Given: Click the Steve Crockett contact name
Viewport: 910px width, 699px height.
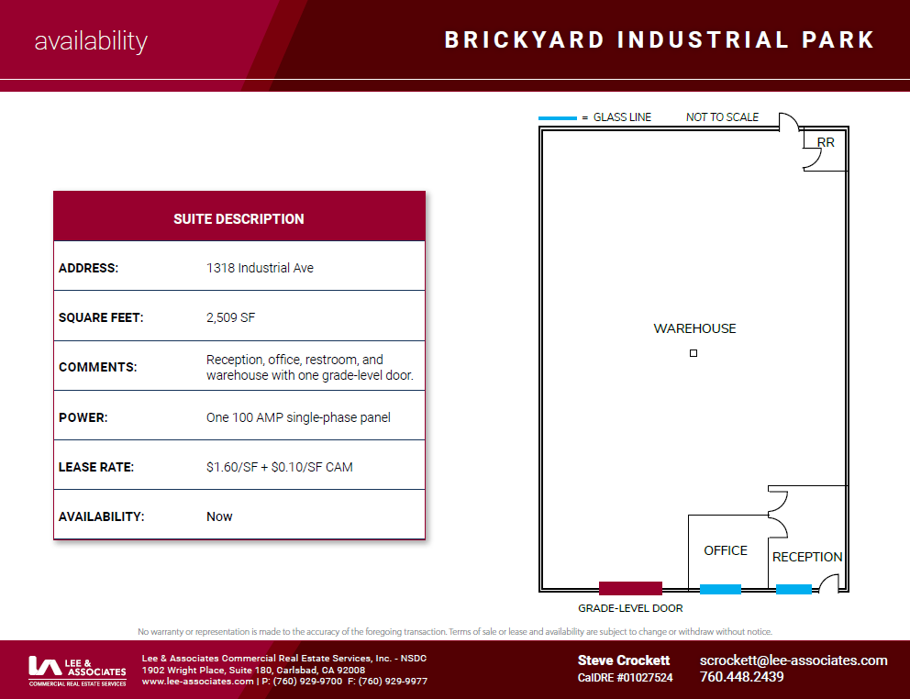Looking at the screenshot, I should tap(624, 660).
